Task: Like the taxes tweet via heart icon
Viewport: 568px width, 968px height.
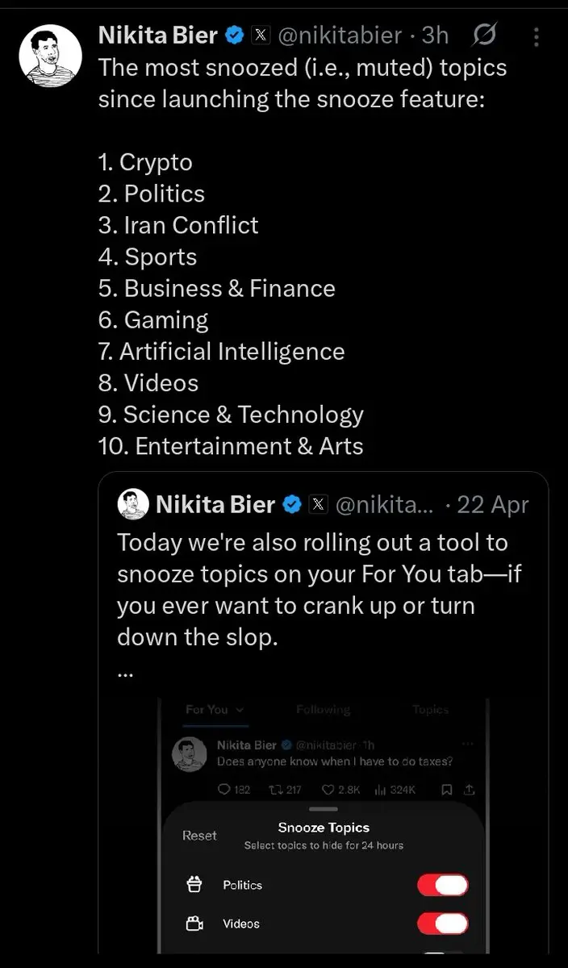Action: (328, 790)
